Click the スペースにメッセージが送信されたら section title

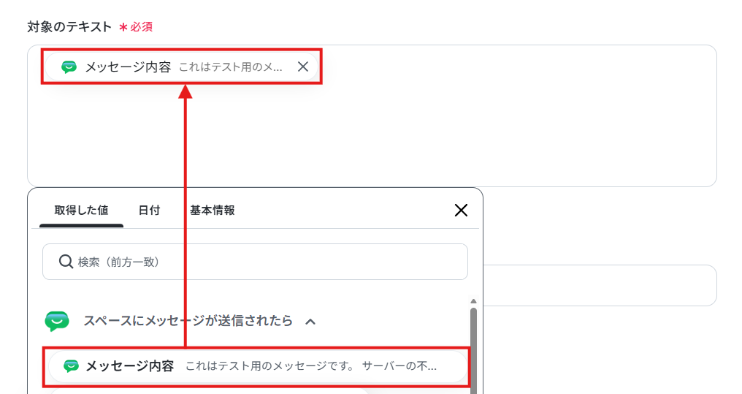(188, 321)
